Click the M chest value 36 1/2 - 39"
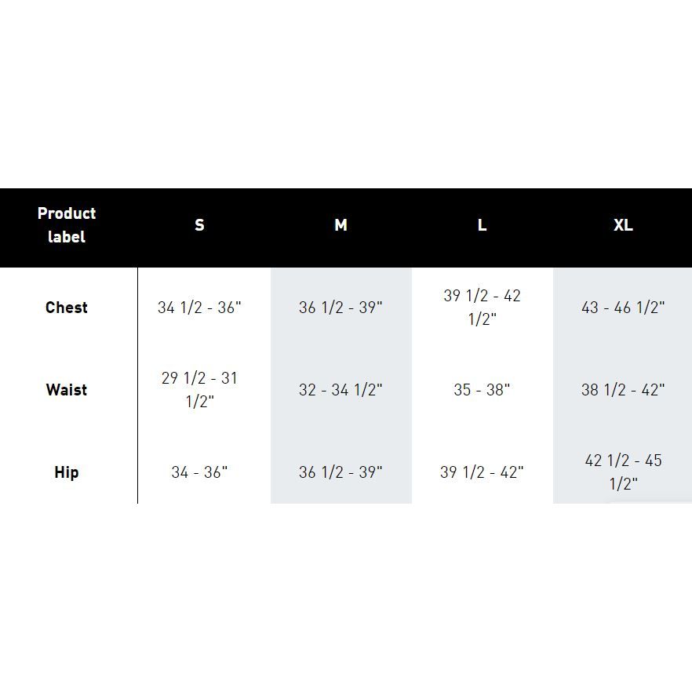692x692 pixels. 341,308
